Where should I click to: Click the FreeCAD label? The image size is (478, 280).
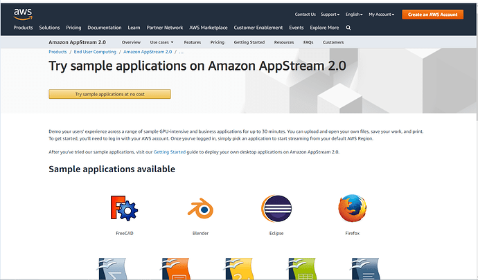tap(125, 234)
